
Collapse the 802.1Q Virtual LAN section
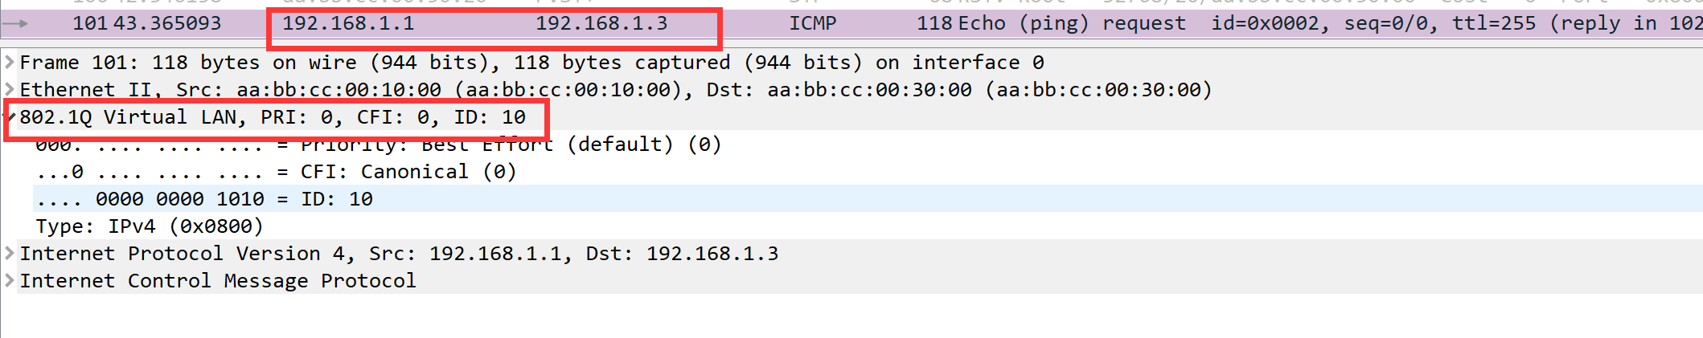tap(9, 117)
